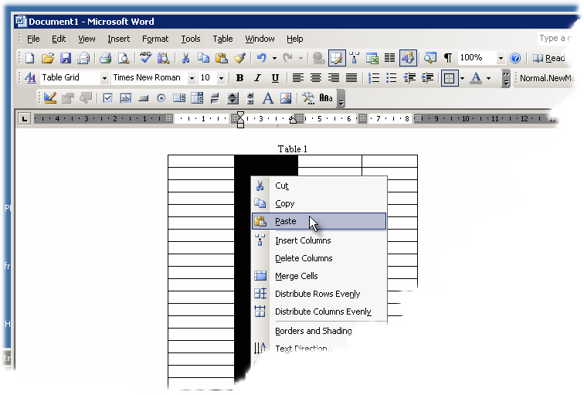Click the Columns toolbar icon
The image size is (584, 395).
(389, 58)
